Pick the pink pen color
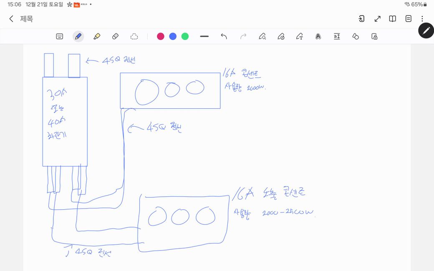 pyautogui.click(x=161, y=36)
